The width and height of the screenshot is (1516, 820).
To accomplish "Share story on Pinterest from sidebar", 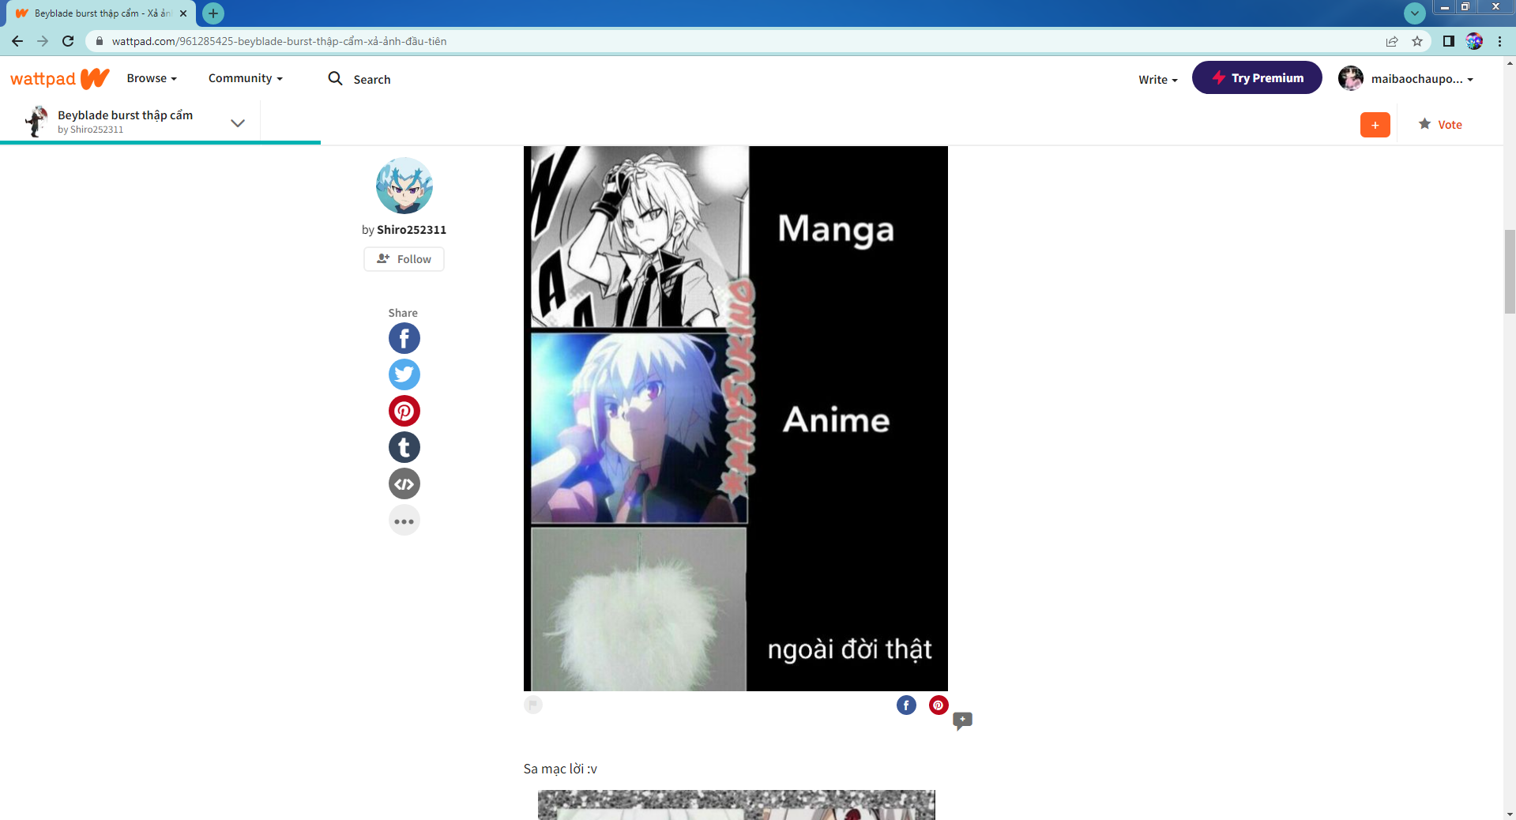I will click(x=404, y=411).
